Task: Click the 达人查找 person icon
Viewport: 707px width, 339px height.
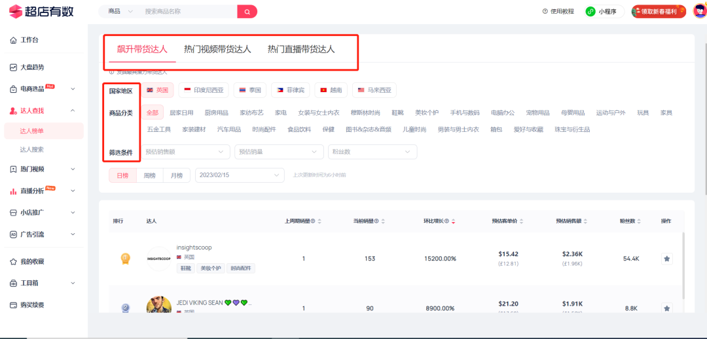Action: (x=14, y=110)
